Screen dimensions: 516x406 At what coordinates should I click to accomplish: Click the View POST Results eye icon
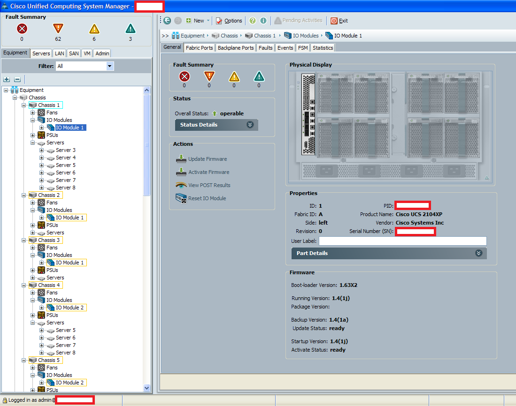tap(181, 185)
